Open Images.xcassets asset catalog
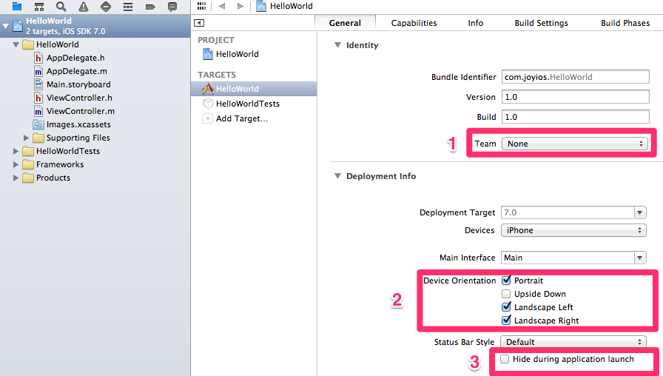 tap(78, 124)
